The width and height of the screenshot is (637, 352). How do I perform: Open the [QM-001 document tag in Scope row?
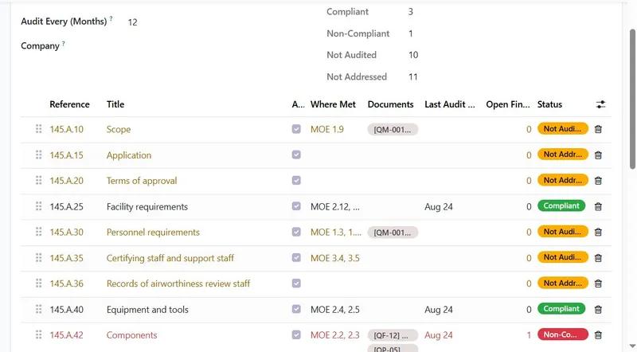(x=393, y=130)
